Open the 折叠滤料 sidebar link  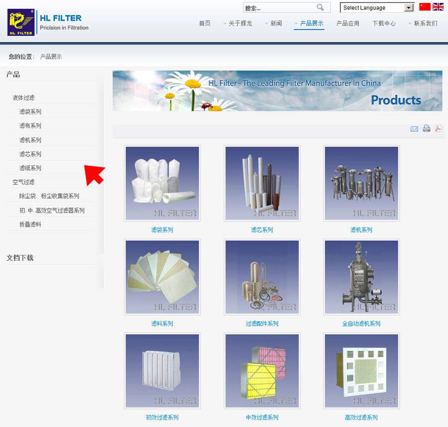click(x=30, y=225)
